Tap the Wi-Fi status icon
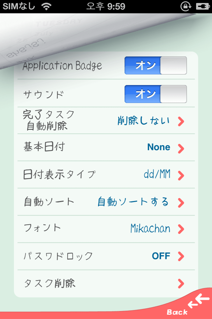The height and width of the screenshot is (319, 212). point(46,7)
